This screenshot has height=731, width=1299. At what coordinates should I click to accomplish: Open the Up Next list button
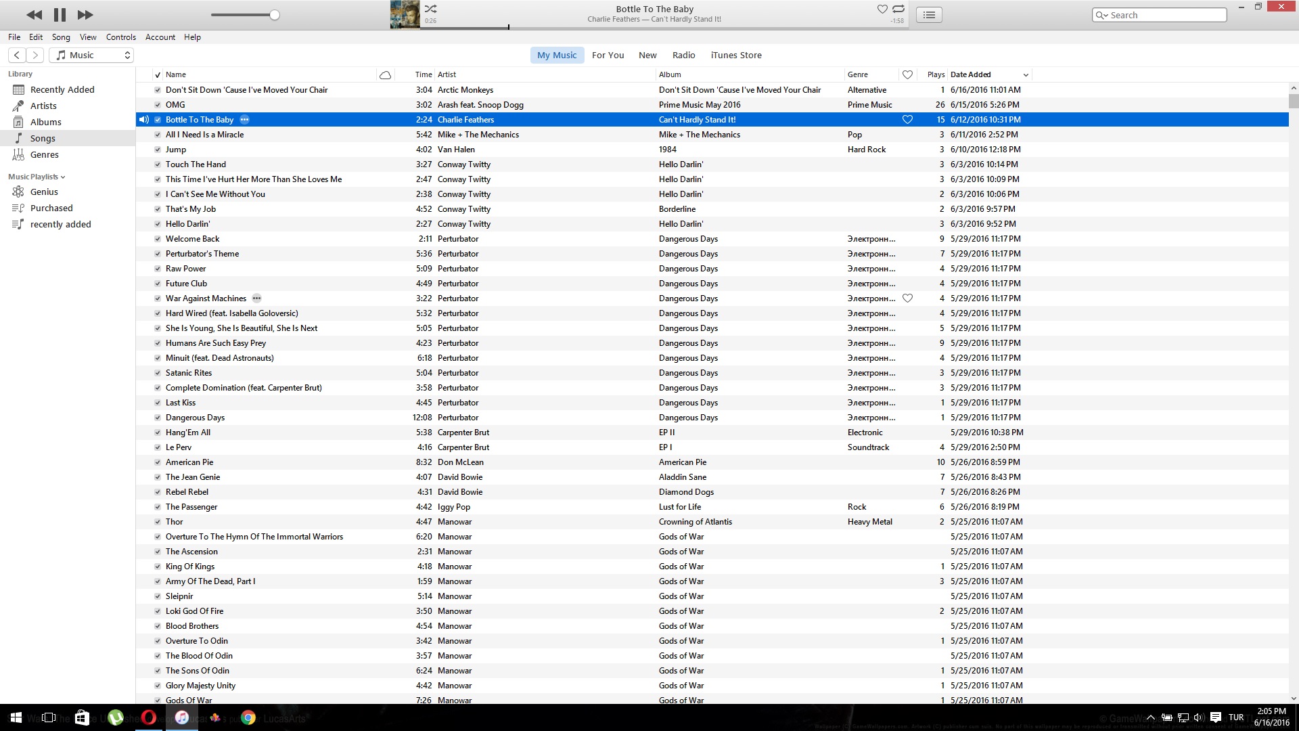929,15
